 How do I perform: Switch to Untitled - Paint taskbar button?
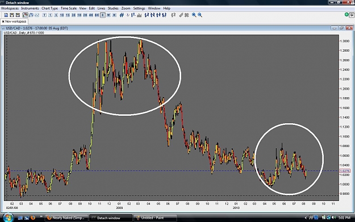click(155, 218)
